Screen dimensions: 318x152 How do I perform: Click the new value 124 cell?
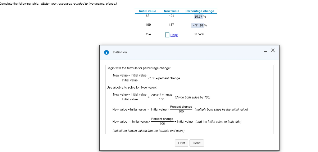171,16
